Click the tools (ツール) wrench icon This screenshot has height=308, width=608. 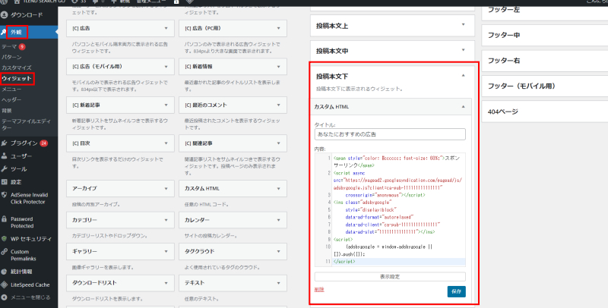[x=5, y=168]
